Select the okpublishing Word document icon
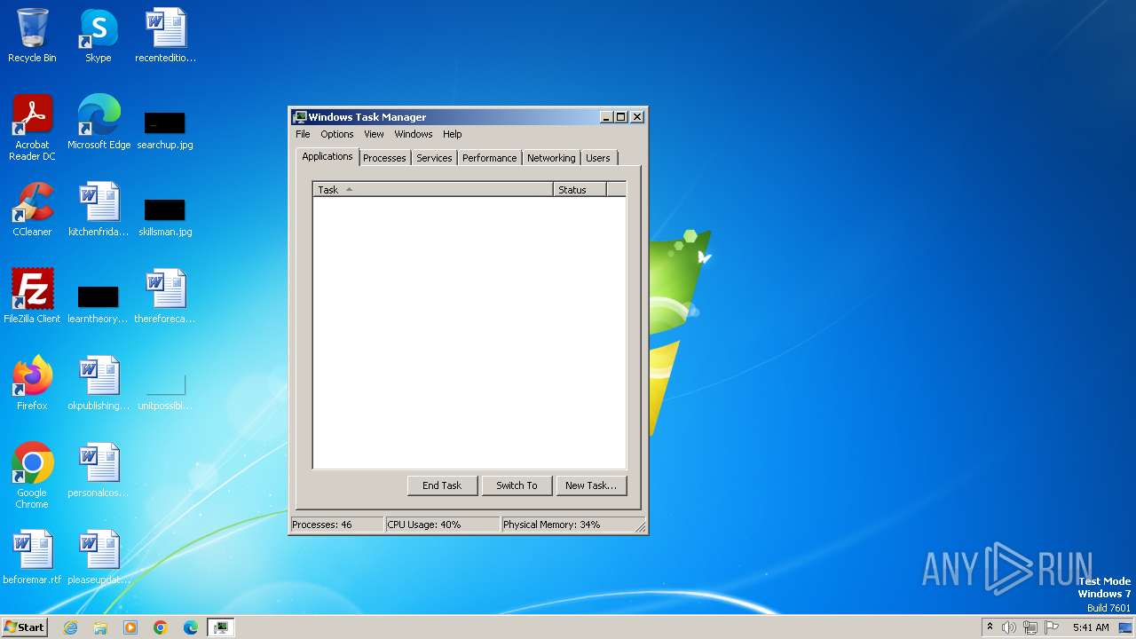The height and width of the screenshot is (639, 1136). 99,383
